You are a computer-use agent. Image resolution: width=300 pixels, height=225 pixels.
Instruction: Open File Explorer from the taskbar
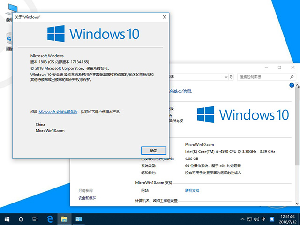[64, 219]
